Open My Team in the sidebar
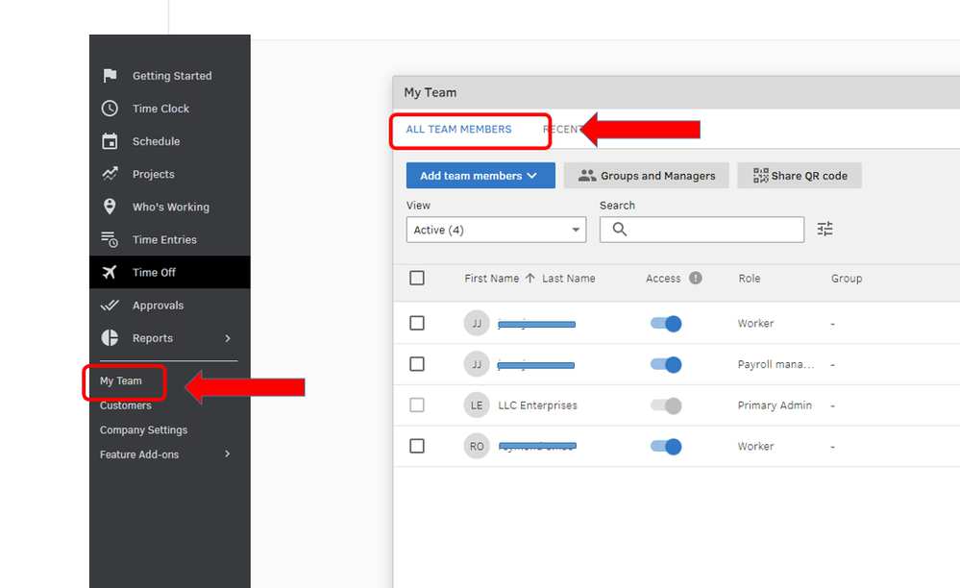This screenshot has width=960, height=588. click(x=121, y=380)
